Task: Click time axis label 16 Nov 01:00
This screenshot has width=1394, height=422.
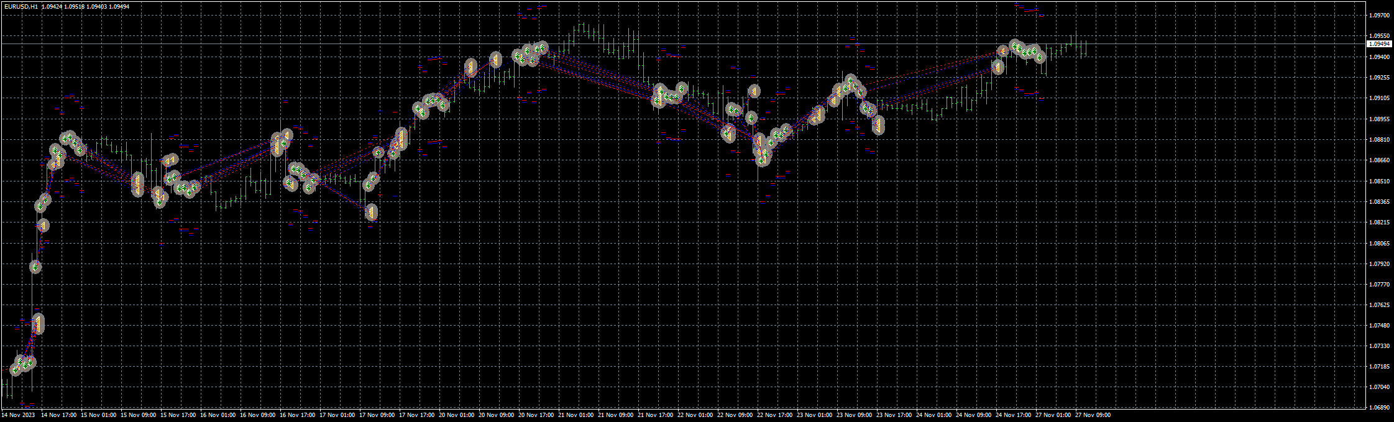Action: 218,415
